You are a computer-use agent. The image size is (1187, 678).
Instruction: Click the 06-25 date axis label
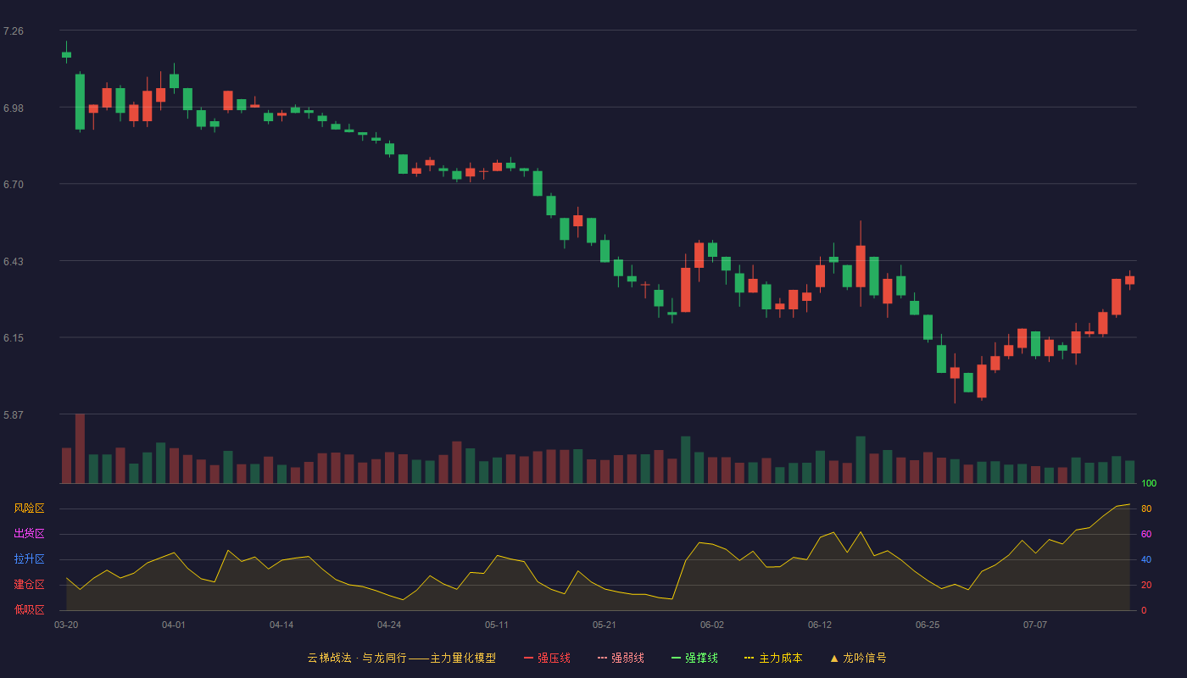coord(928,625)
